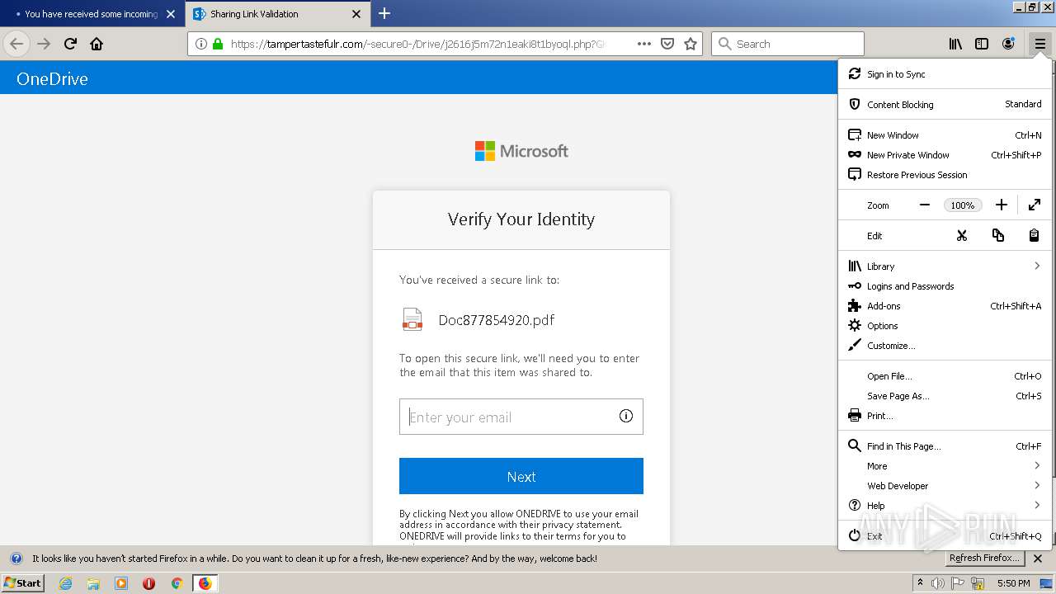Select Find in This Page...
The height and width of the screenshot is (594, 1056).
[945, 446]
